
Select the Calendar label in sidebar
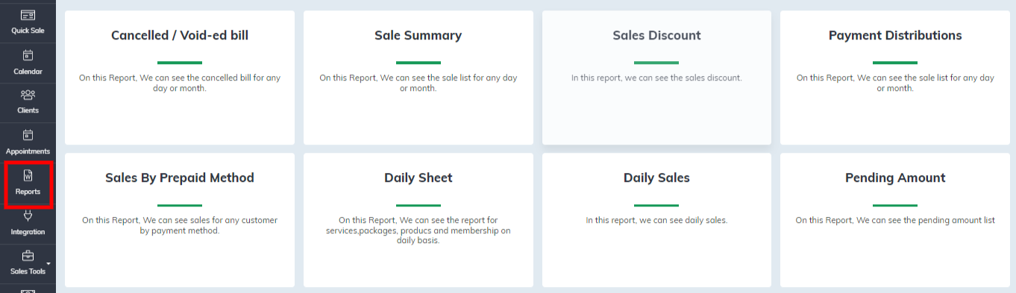click(28, 72)
